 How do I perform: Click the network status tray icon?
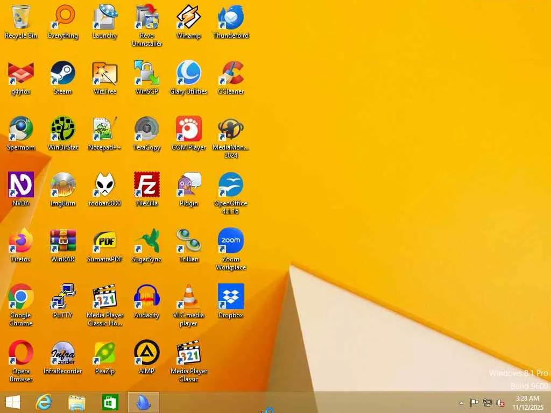coord(487,403)
